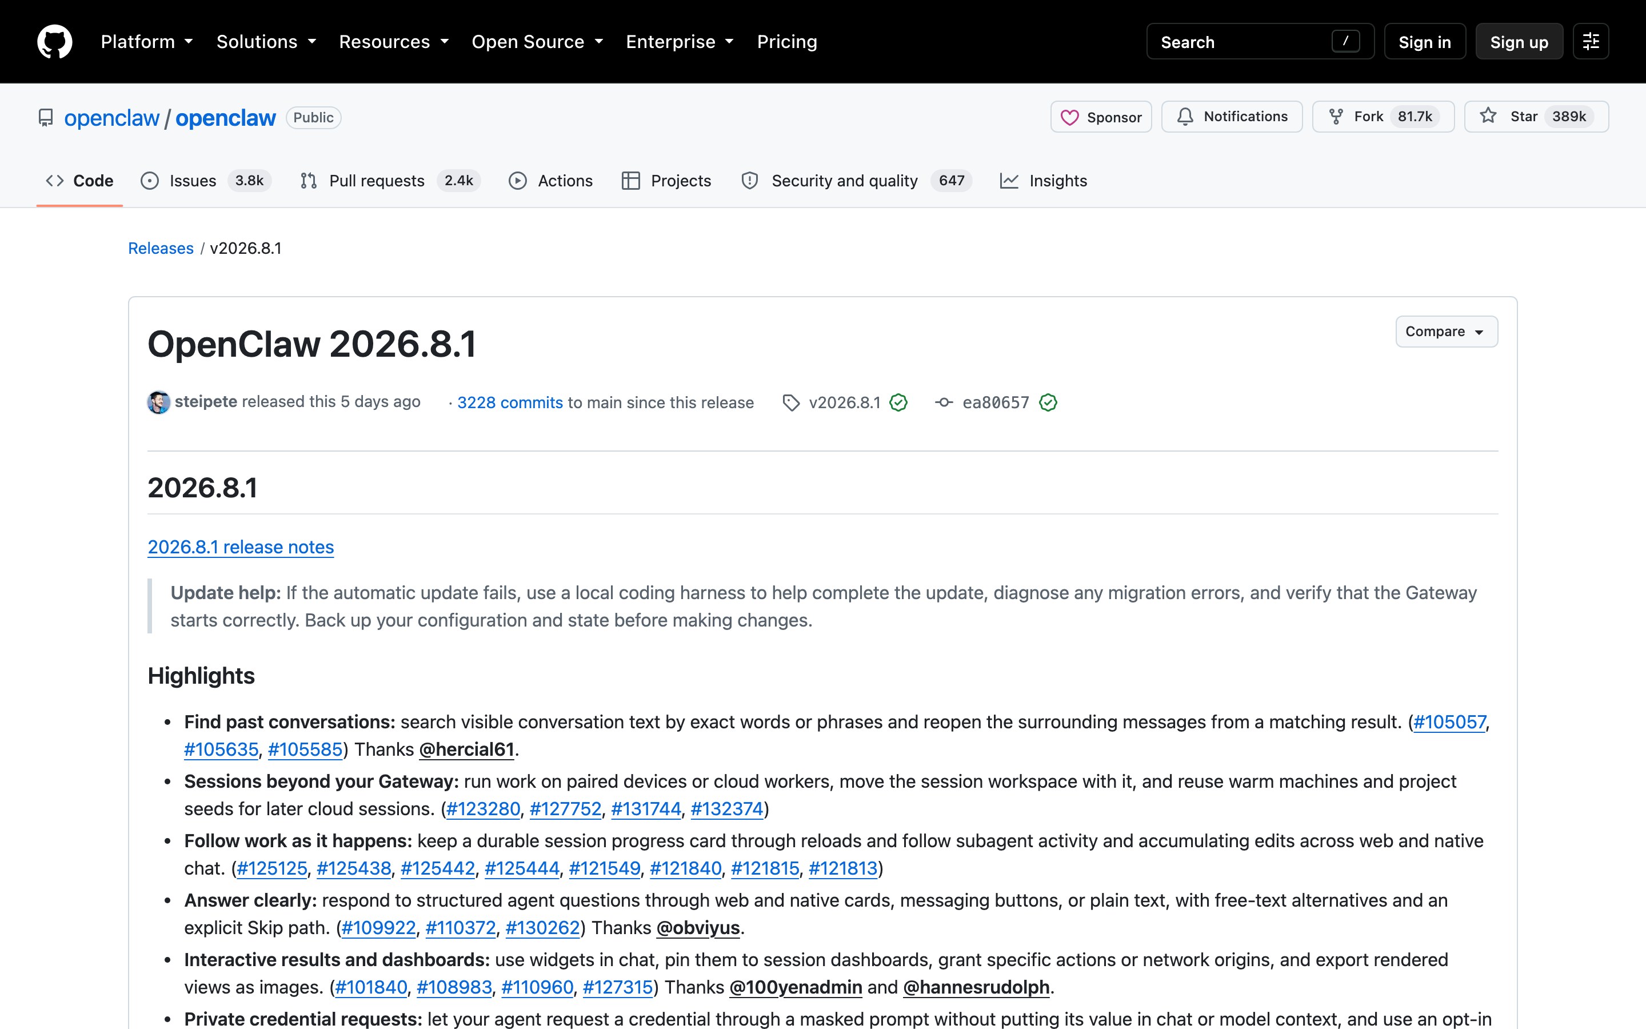Click steipete's avatar image
The image size is (1646, 1029).
(158, 402)
